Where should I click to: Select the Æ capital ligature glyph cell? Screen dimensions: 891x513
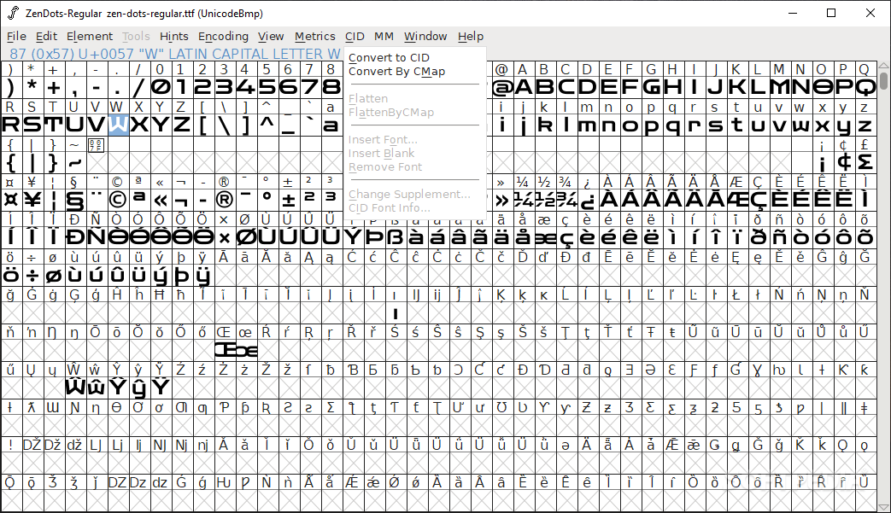point(737,200)
